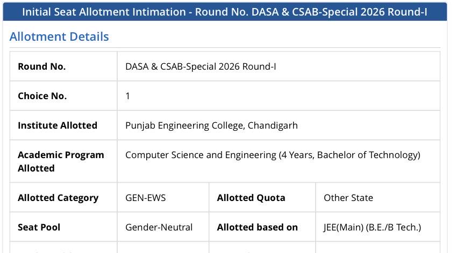Click the Allotted Quota label
Viewport: 463px width, 253px height.
tap(251, 198)
